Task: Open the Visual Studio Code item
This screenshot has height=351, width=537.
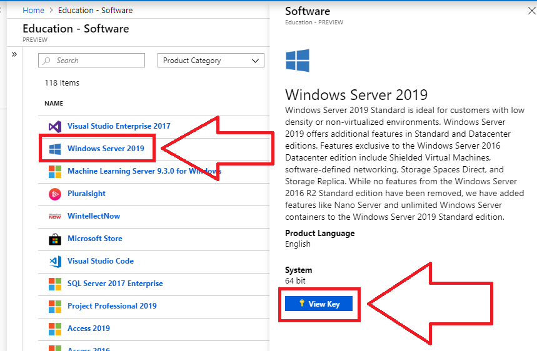Action: tap(101, 261)
